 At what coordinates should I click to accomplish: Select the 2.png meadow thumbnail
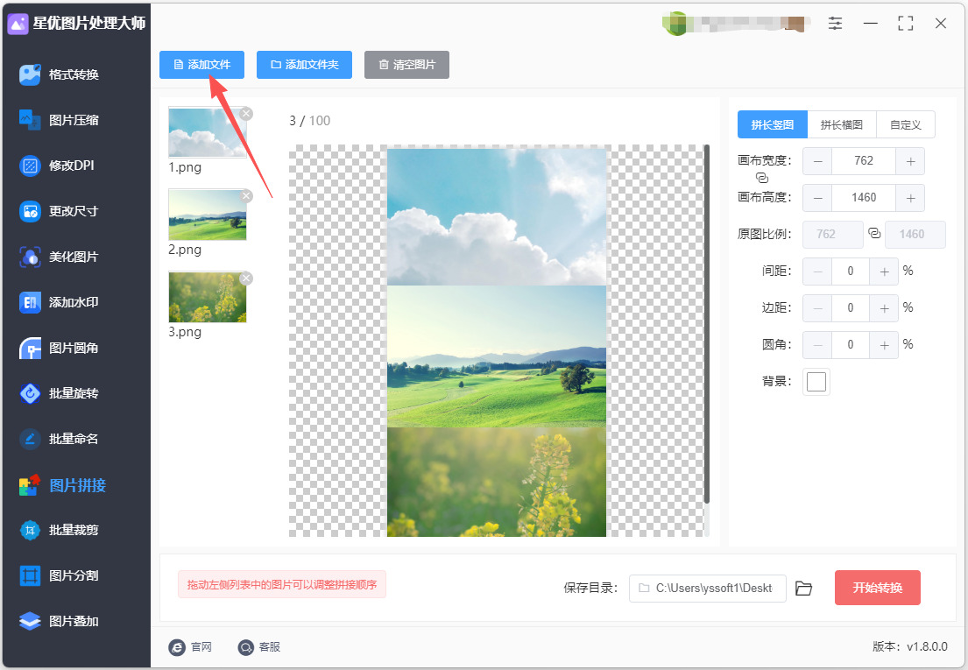tap(208, 215)
